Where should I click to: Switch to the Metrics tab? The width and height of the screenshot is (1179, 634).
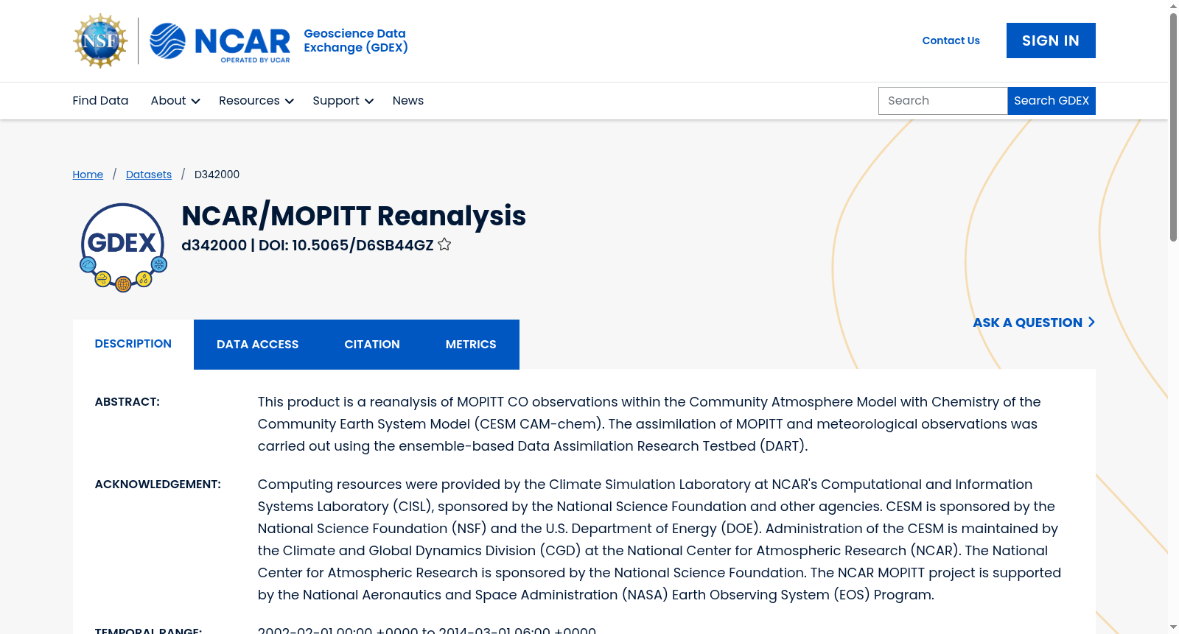[x=471, y=344]
